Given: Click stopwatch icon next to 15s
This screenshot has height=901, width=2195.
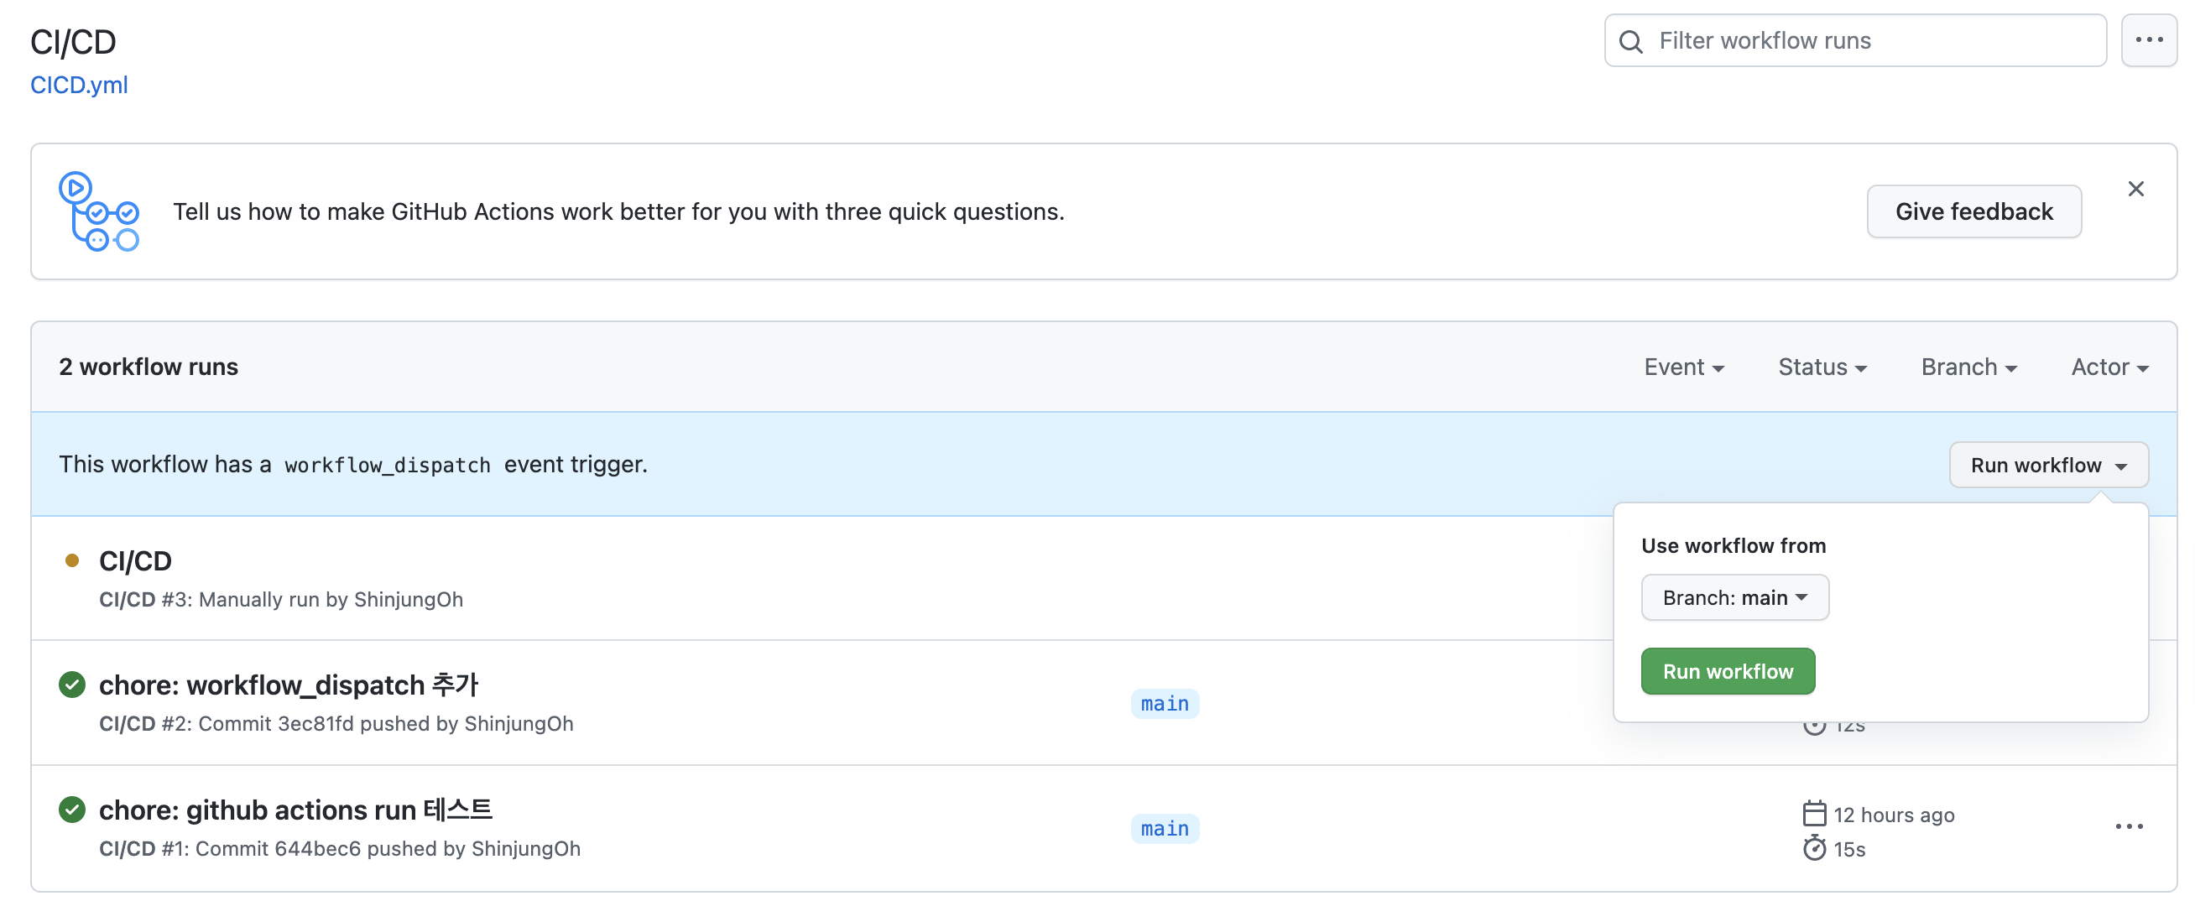Looking at the screenshot, I should point(1814,849).
